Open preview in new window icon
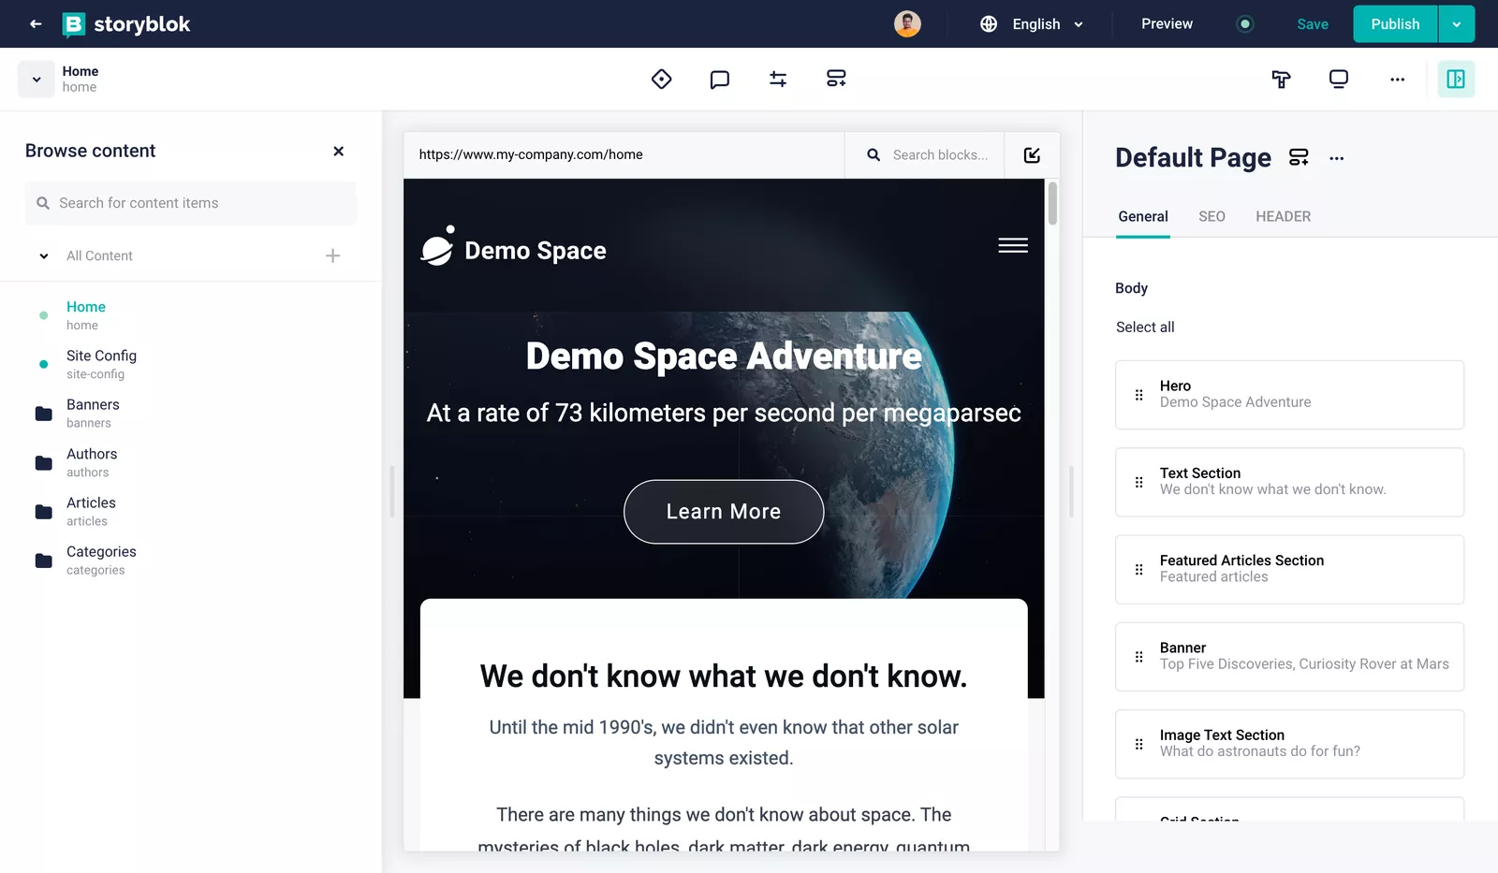Viewport: 1498px width, 873px height. [x=1032, y=155]
